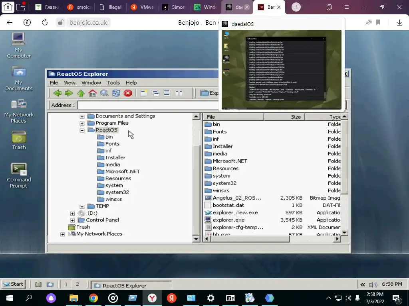
Task: Open Settings gear on the Windows taskbar
Action: point(211,298)
